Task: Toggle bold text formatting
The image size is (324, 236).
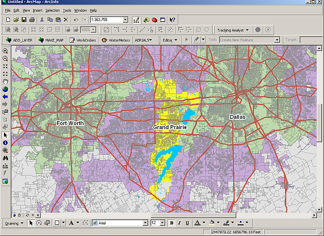Action: tap(171, 223)
